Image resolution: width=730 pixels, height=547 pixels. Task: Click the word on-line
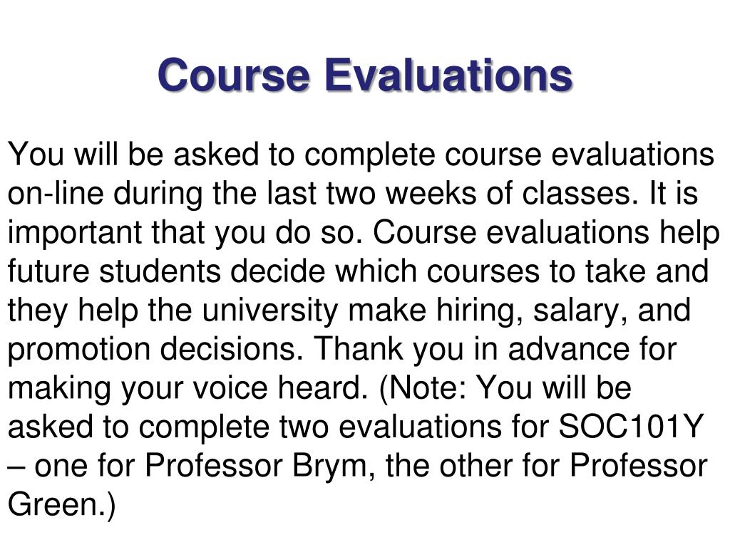click(x=56, y=193)
